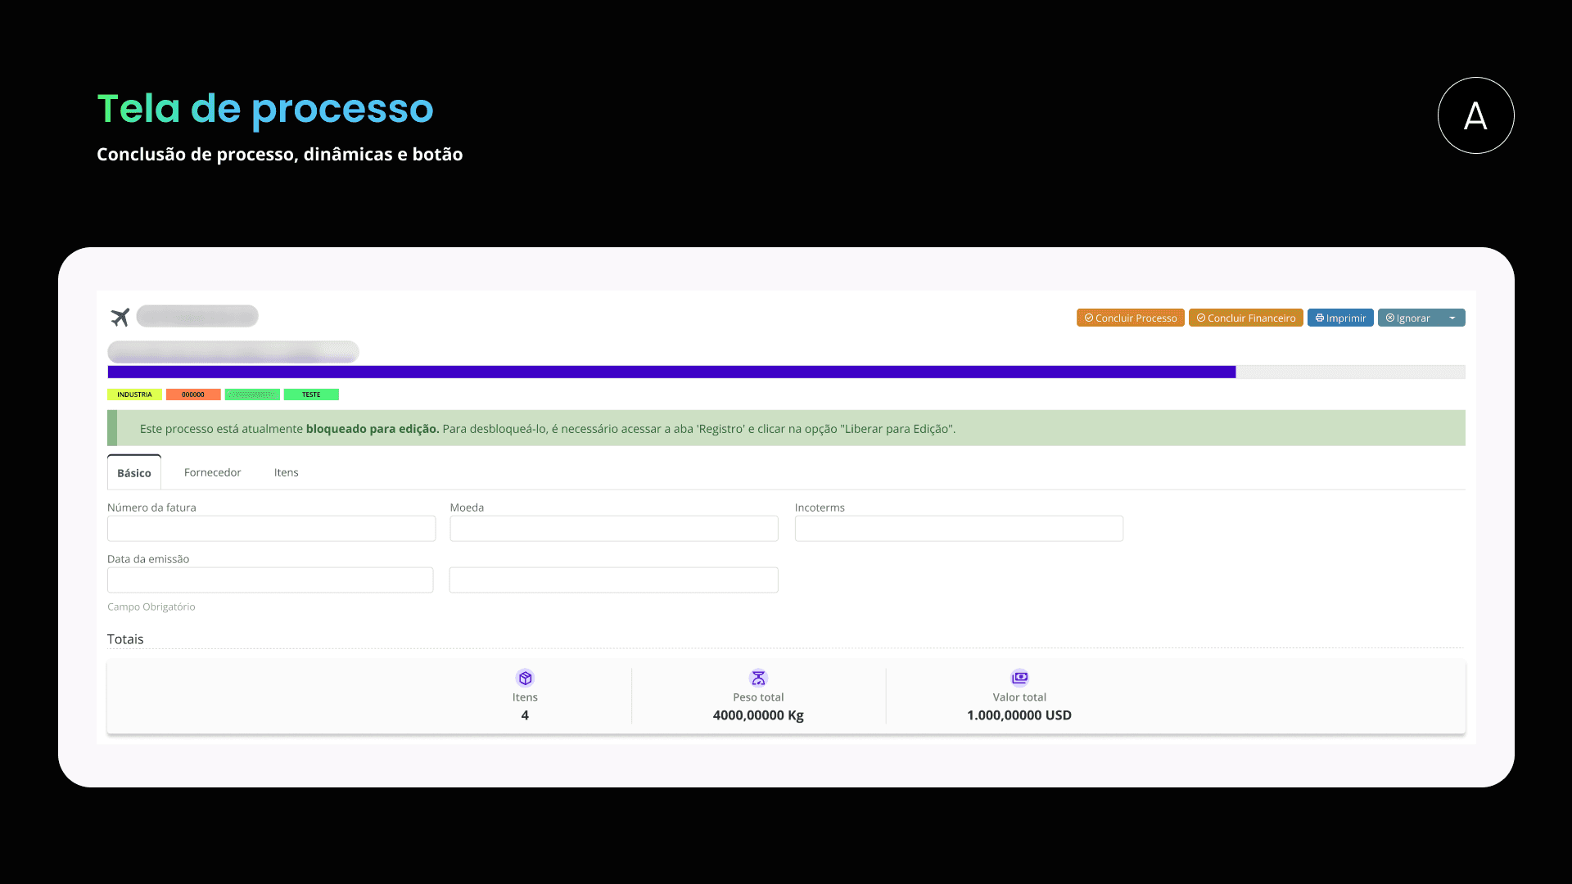Click the Campo Obrigatório hint text

pos(151,607)
